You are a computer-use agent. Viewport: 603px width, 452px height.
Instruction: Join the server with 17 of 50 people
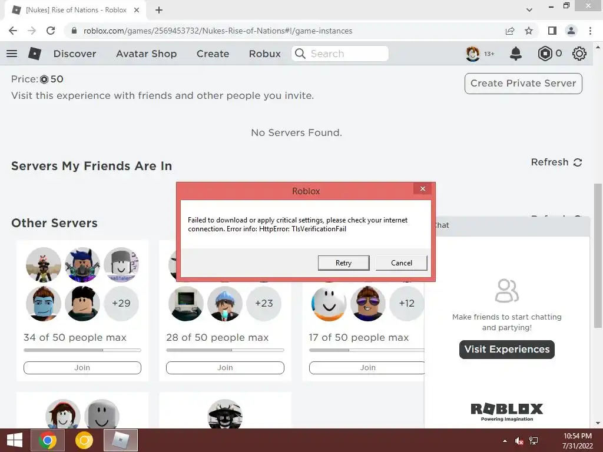pyautogui.click(x=367, y=367)
